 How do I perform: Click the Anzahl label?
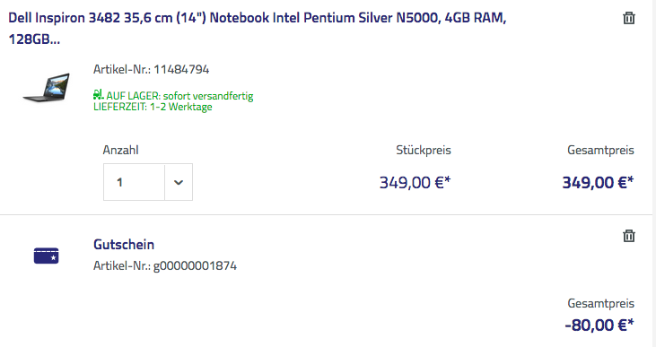point(120,150)
